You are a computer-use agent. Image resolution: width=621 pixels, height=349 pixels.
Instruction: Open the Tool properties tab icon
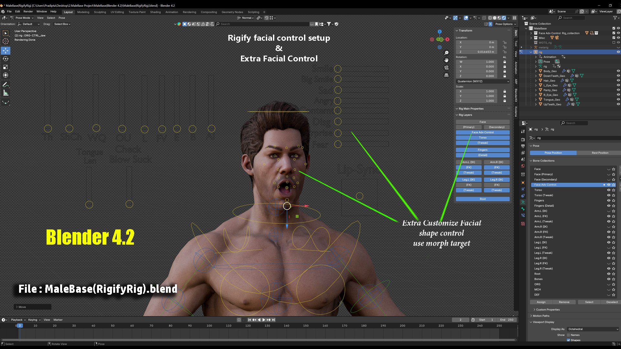[523, 132]
